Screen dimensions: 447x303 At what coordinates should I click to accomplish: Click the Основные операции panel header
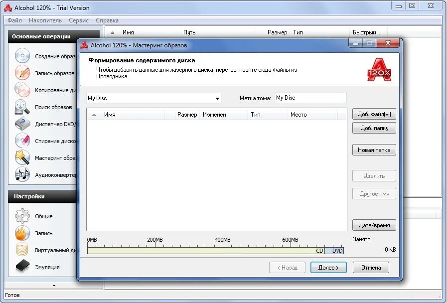[x=54, y=36]
